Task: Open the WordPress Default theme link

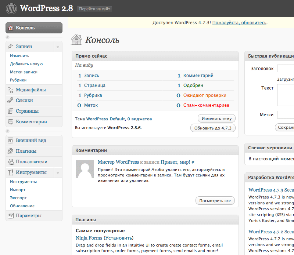Action: coord(105,119)
